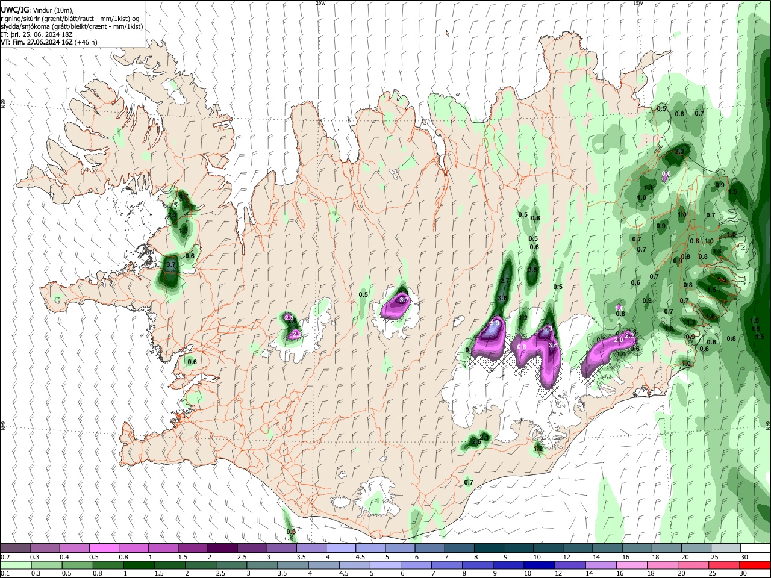Image resolution: width=771 pixels, height=578 pixels.
Task: Pick the dark teal 9 swatch in top legend row
Action: (519, 548)
